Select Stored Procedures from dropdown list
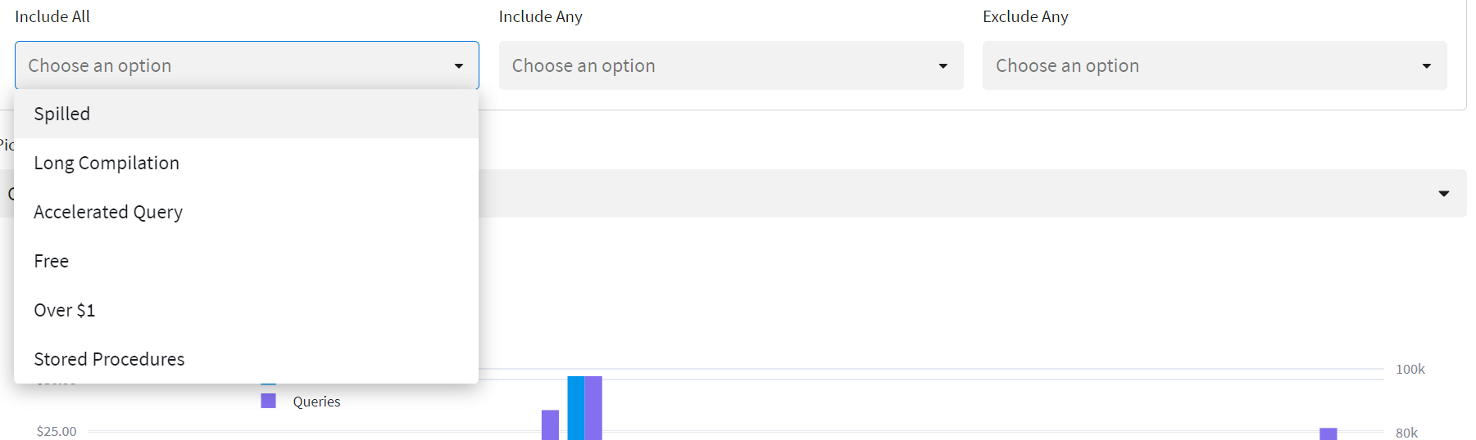1476x440 pixels. point(246,359)
